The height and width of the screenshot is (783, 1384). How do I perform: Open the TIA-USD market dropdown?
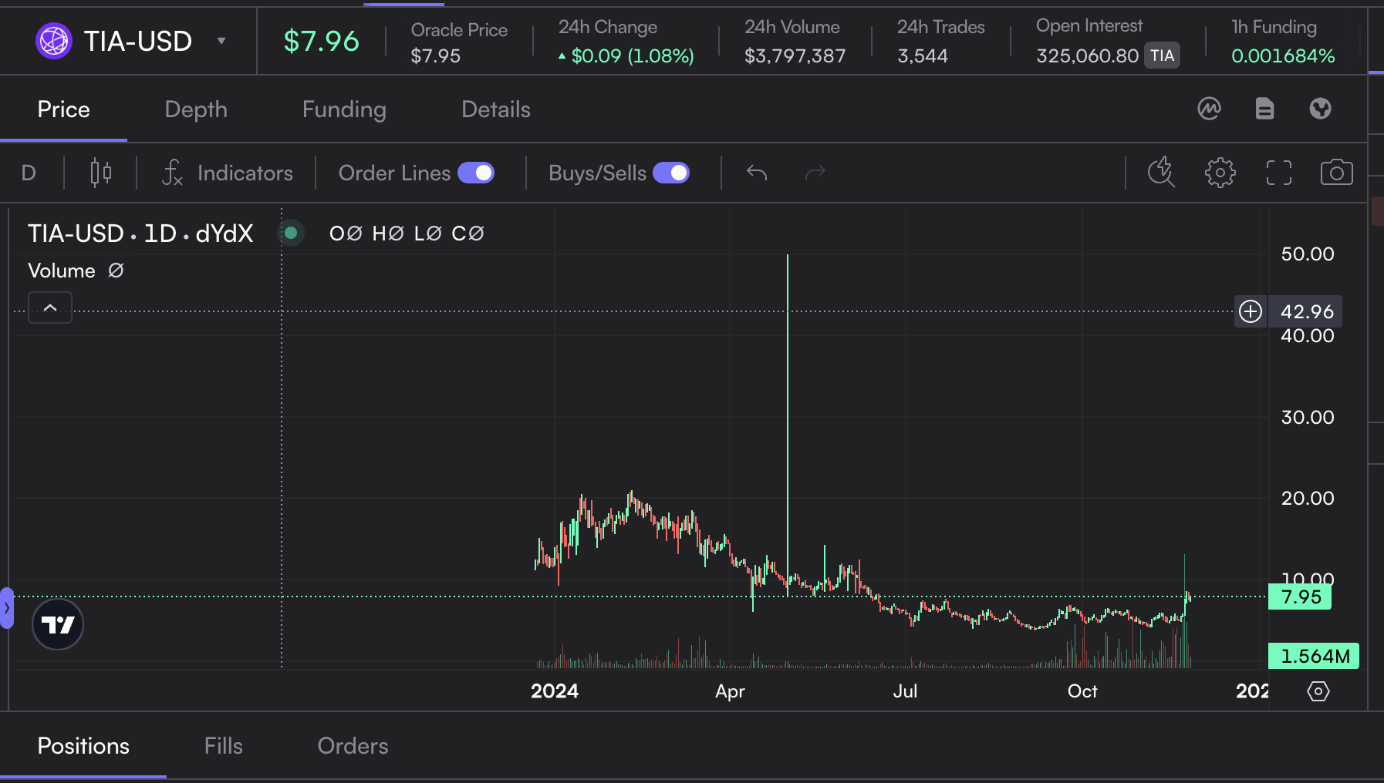pyautogui.click(x=221, y=41)
